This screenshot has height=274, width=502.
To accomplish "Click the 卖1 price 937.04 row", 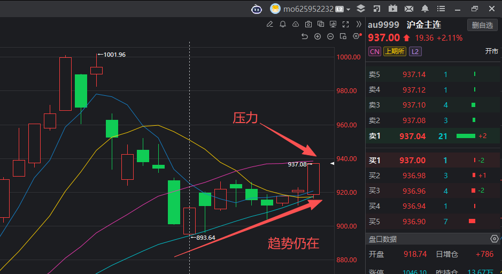I will [414, 136].
